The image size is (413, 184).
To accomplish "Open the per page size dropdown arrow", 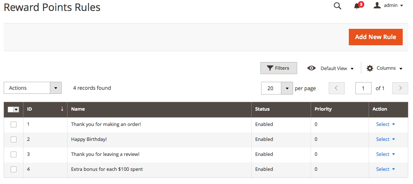I will pos(287,88).
